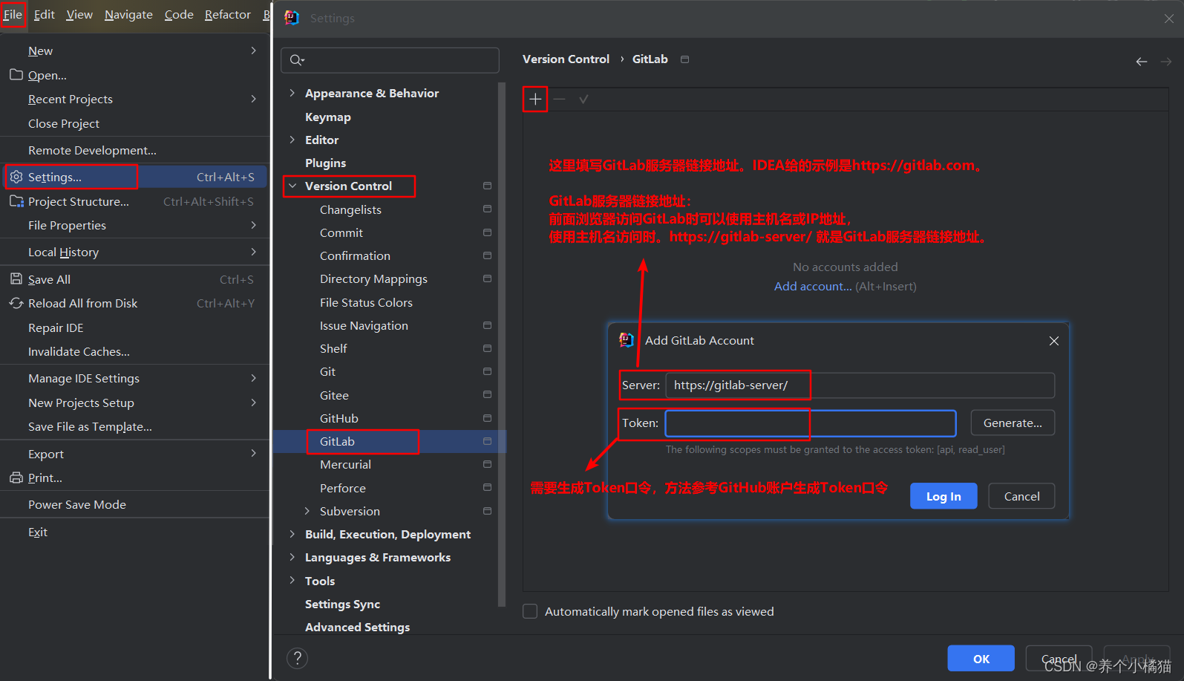Select Advanced Settings in tree
The height and width of the screenshot is (681, 1184).
pos(357,627)
